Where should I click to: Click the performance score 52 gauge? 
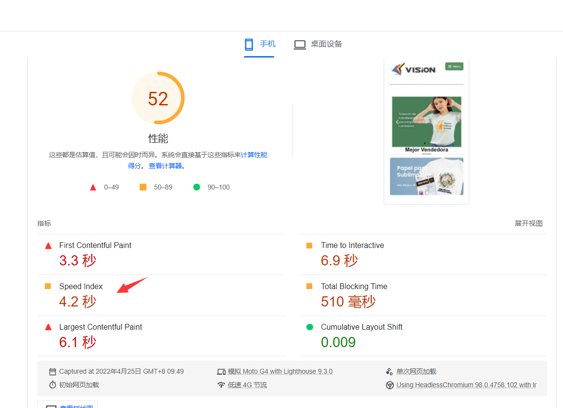click(158, 98)
